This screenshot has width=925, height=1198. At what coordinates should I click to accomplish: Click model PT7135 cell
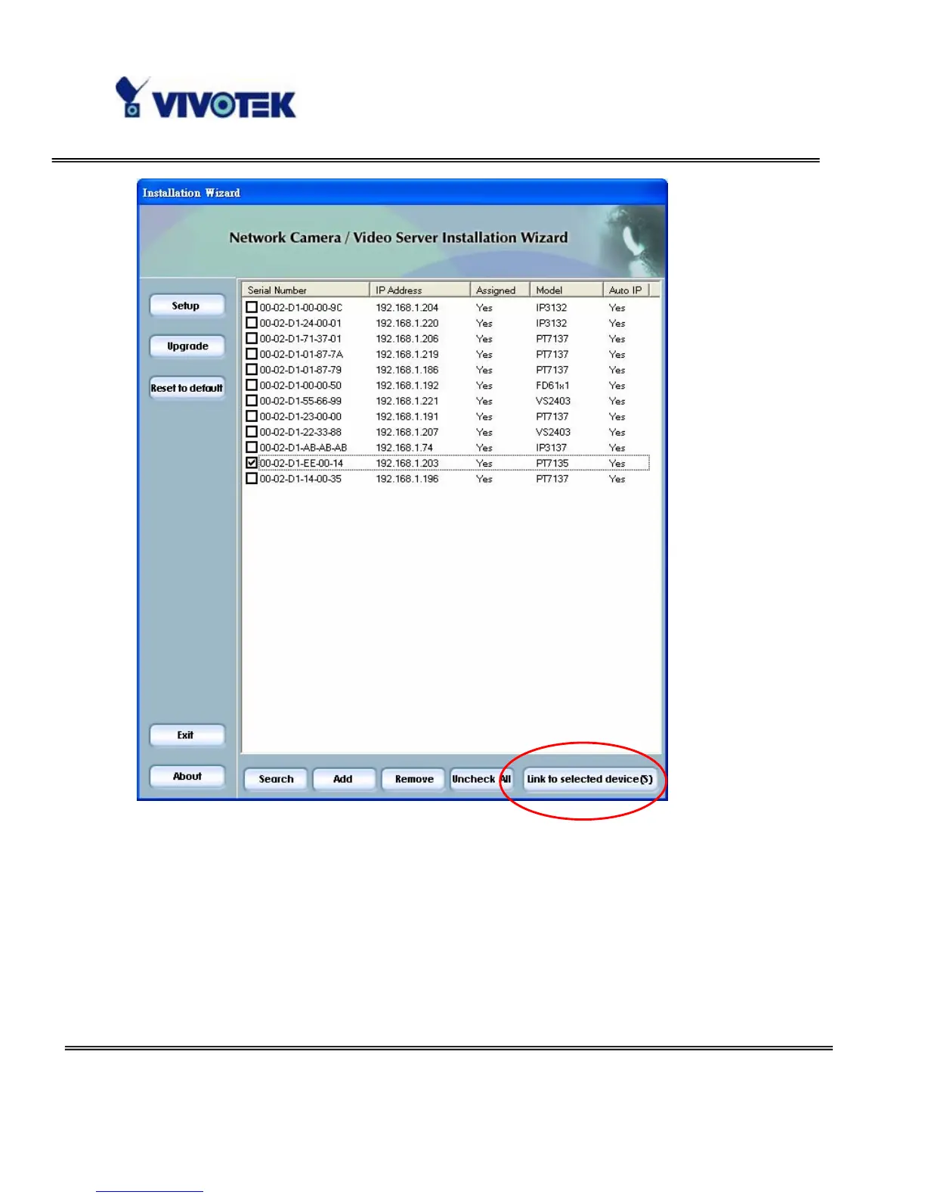pos(552,463)
